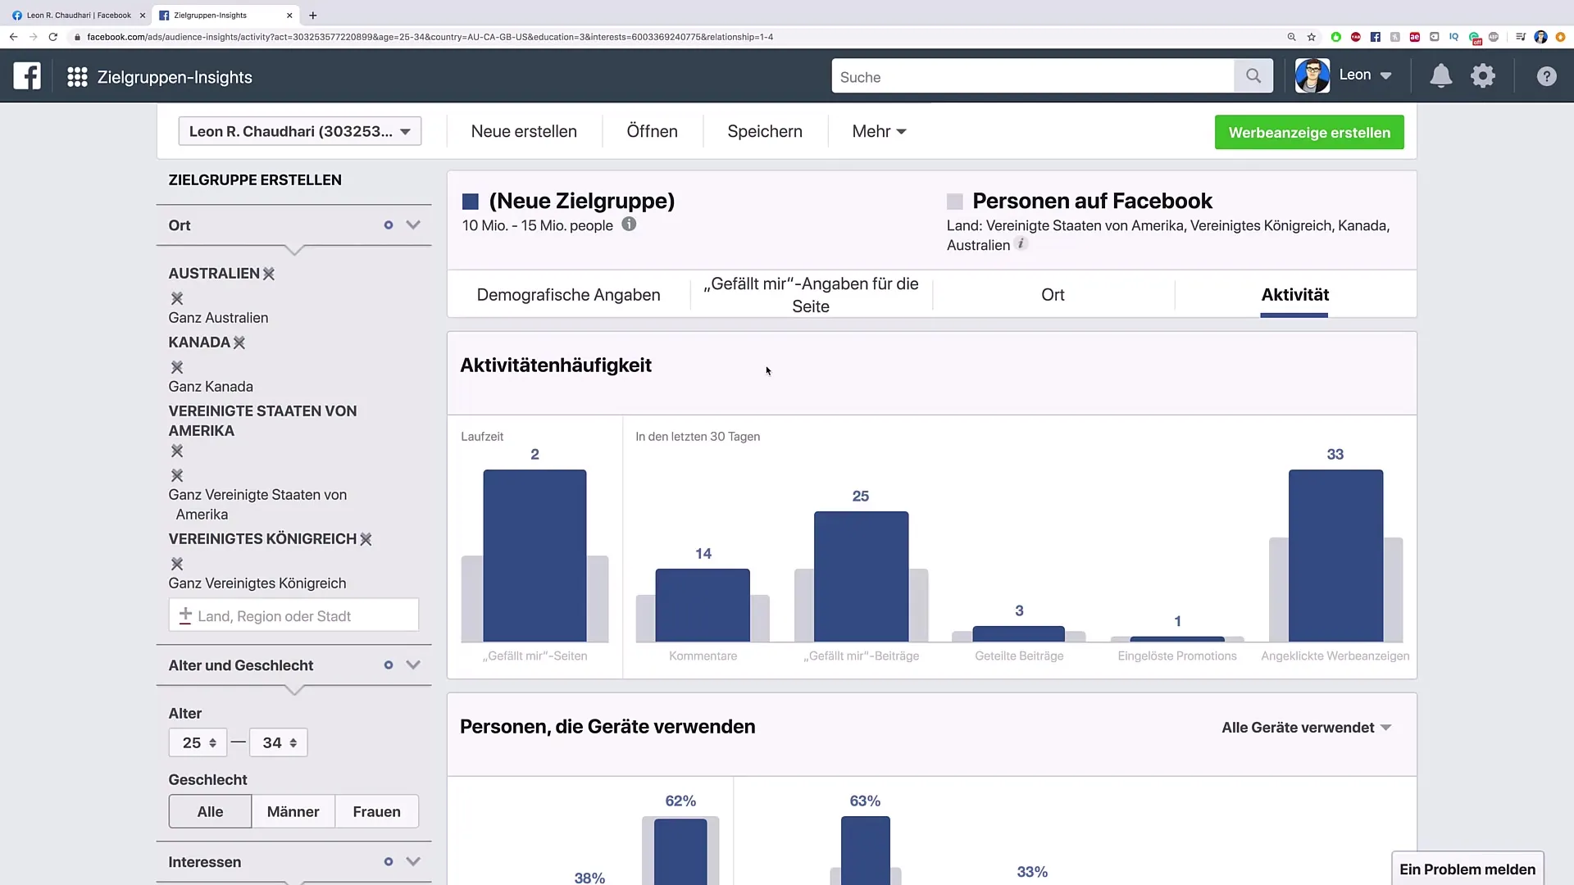Click the browser address bar URL

coord(430,37)
